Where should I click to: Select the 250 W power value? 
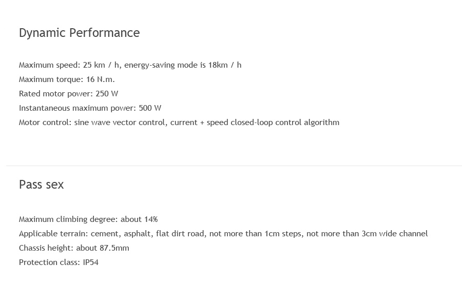coord(107,94)
